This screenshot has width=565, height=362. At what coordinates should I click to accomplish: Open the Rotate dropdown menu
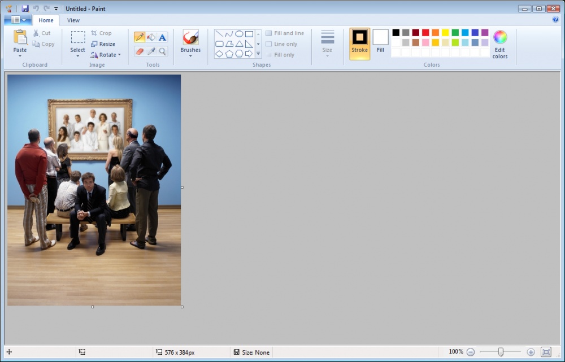tap(106, 55)
